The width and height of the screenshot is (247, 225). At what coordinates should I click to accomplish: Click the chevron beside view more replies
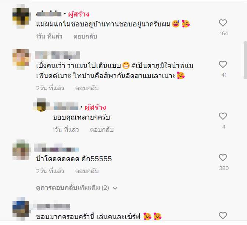pos(115,188)
